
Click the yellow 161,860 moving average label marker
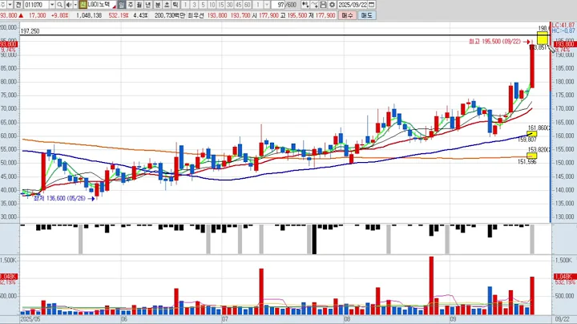click(532, 134)
